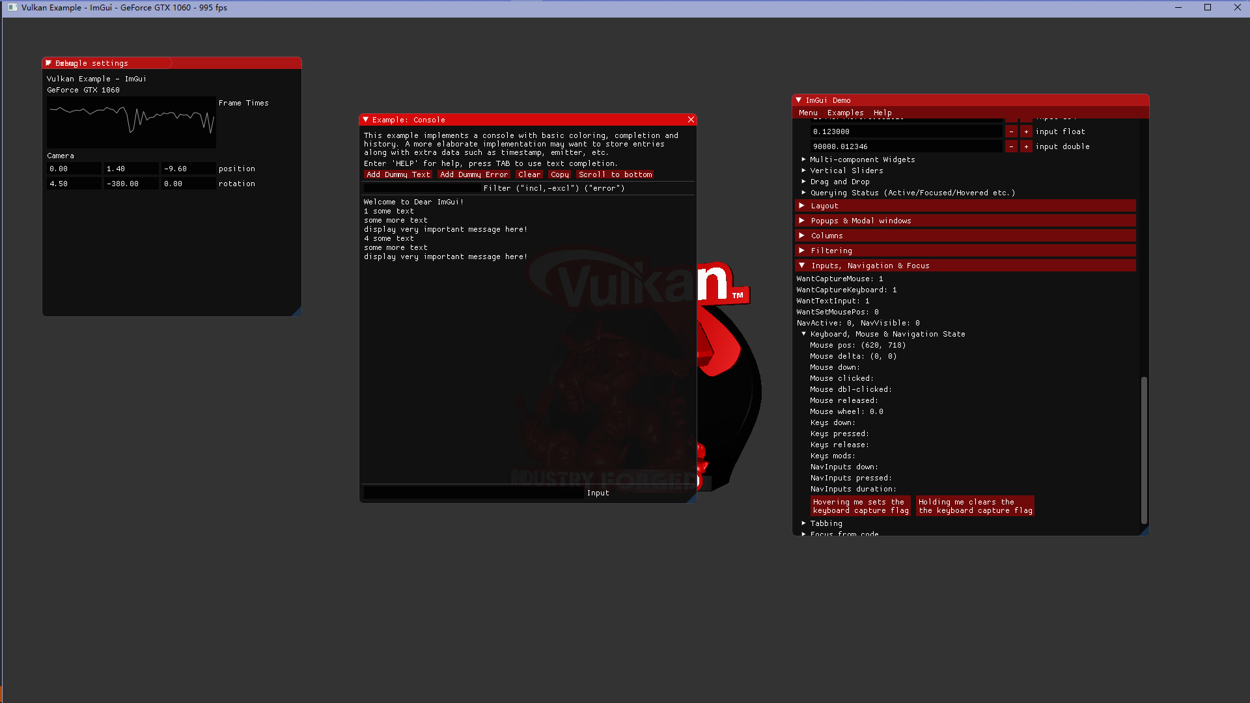Decrease input double value

pyautogui.click(x=1011, y=146)
